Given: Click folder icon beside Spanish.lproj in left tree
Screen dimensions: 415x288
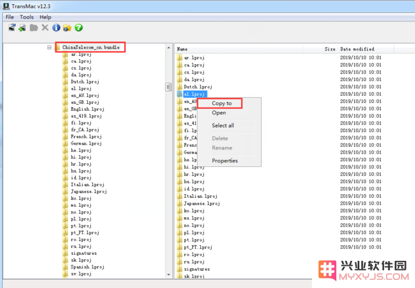Looking at the screenshot, I should (x=65, y=267).
